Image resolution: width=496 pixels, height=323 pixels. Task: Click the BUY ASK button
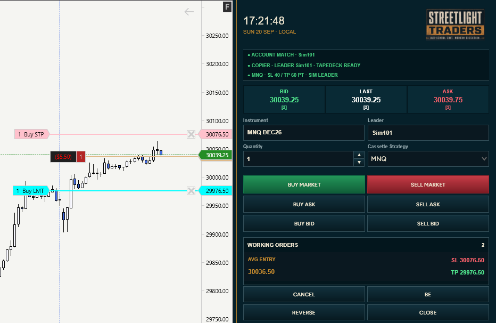(304, 204)
